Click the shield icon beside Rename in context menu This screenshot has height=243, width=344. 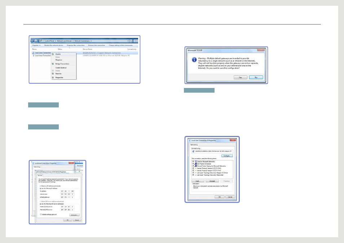point(53,74)
